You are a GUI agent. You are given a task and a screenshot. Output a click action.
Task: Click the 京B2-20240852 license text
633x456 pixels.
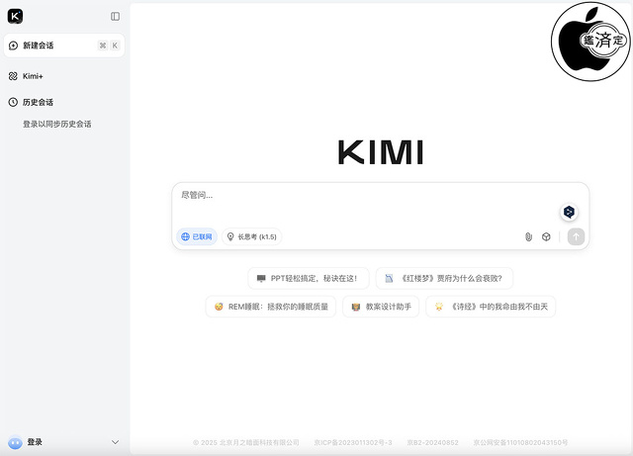pyautogui.click(x=433, y=443)
